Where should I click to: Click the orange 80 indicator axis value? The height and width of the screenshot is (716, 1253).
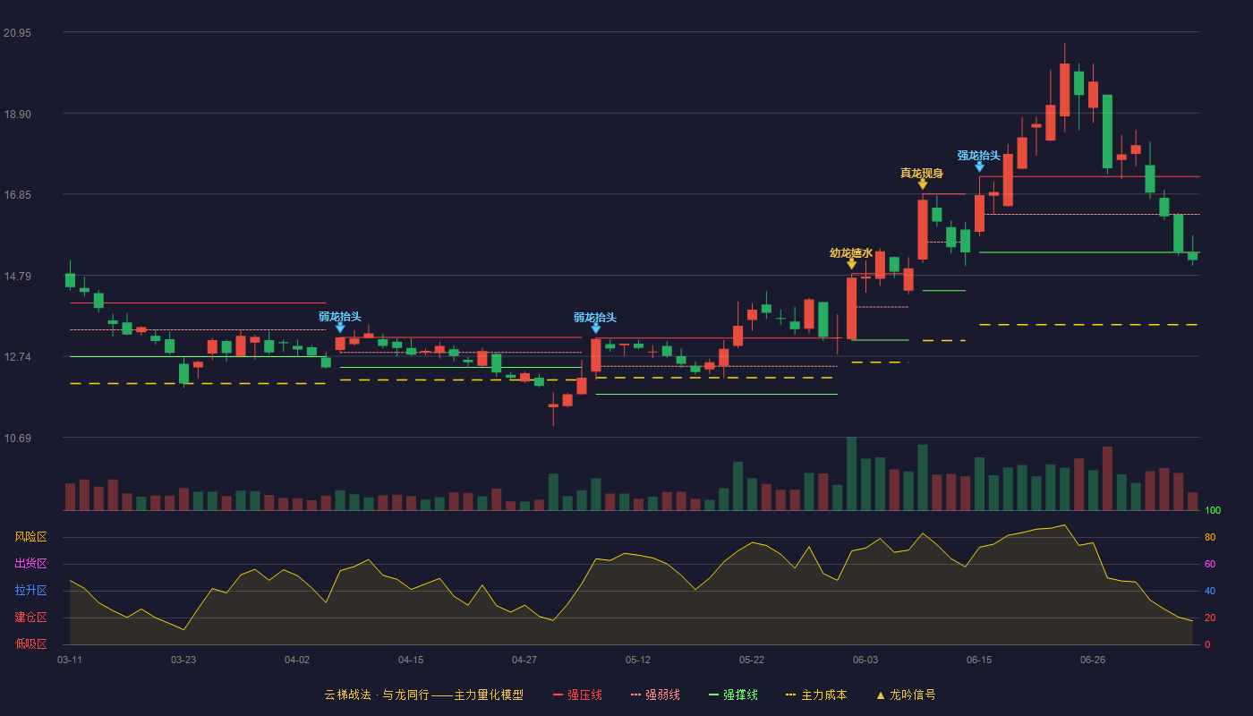[x=1210, y=537]
